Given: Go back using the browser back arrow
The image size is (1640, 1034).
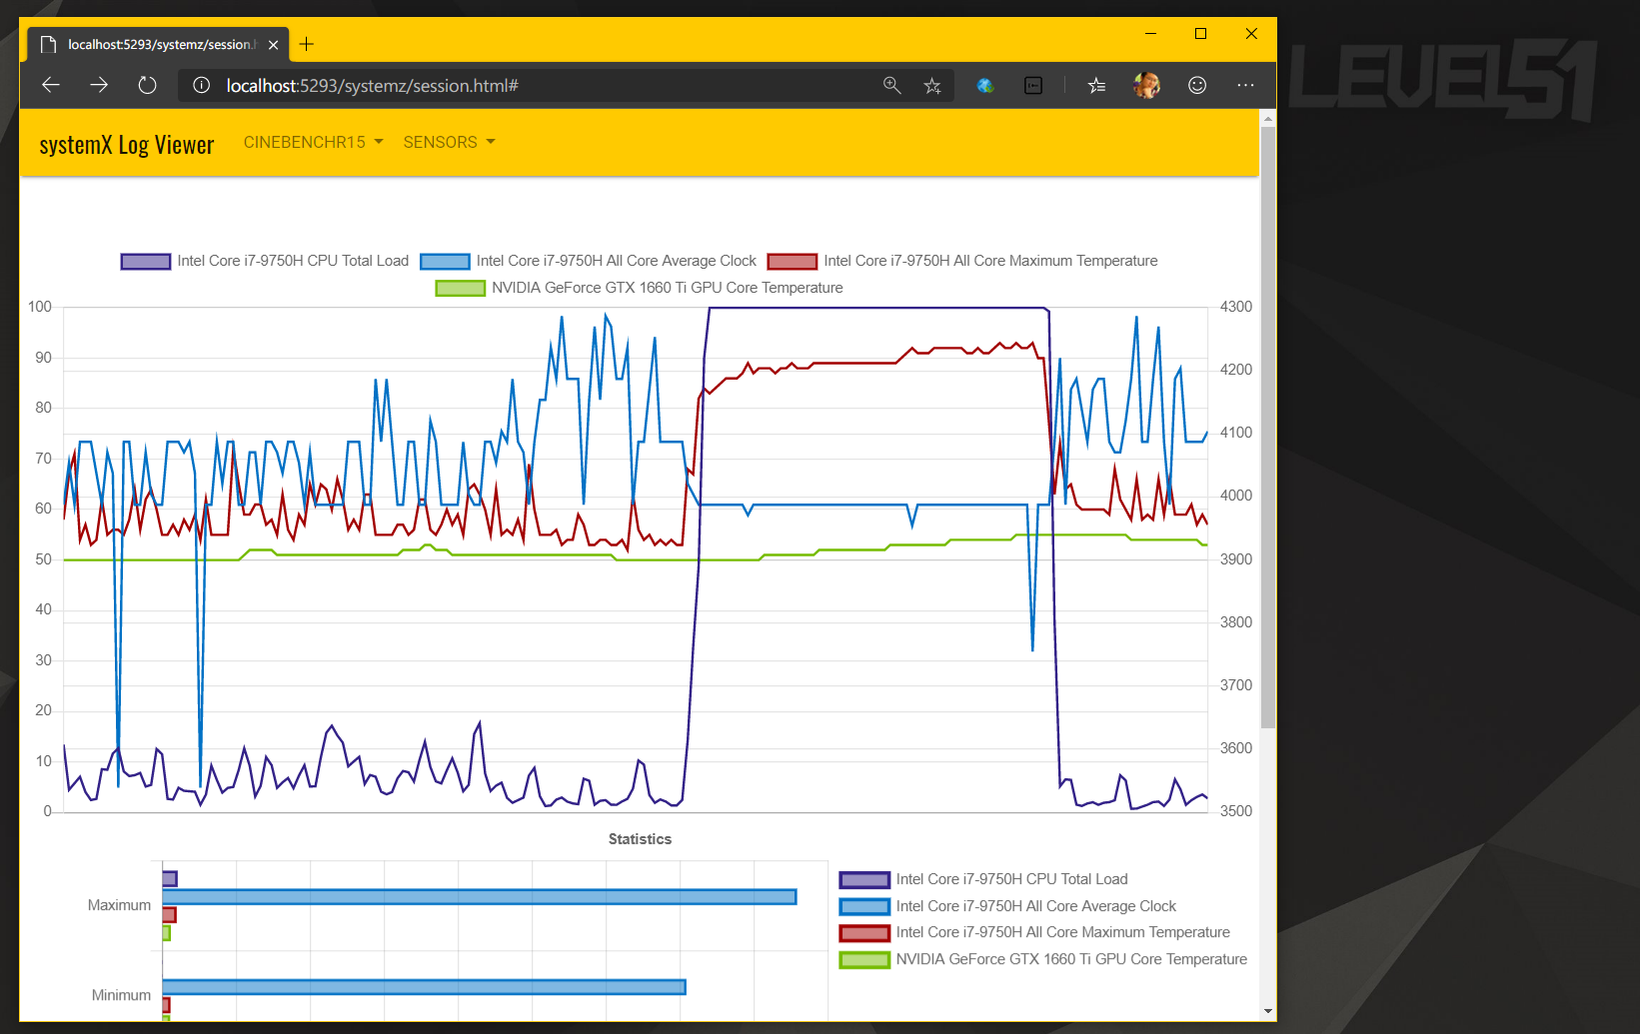Looking at the screenshot, I should (50, 85).
